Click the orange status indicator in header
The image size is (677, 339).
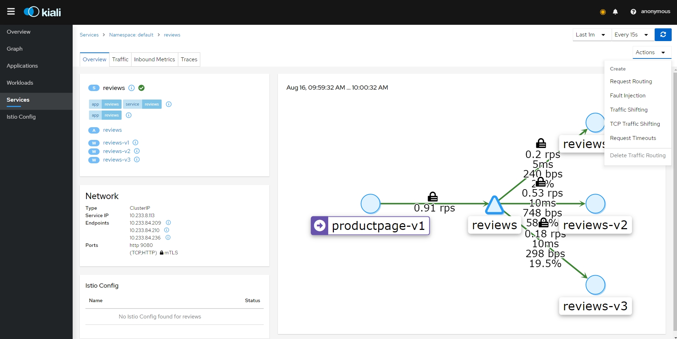point(603,12)
